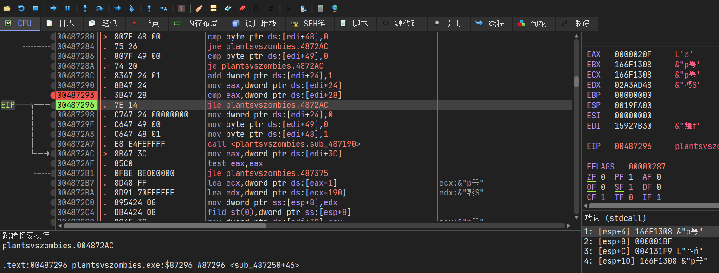
Task: Click the Step Over icon
Action: pyautogui.click(x=99, y=8)
